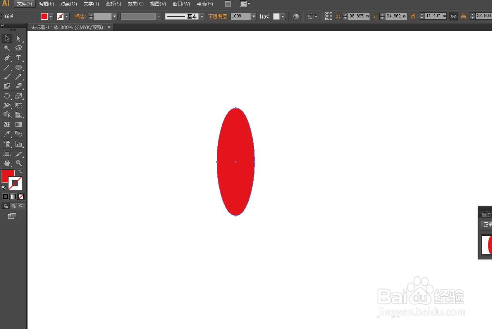Select the Paintbrush tool
492x329 pixels.
(x=7, y=77)
